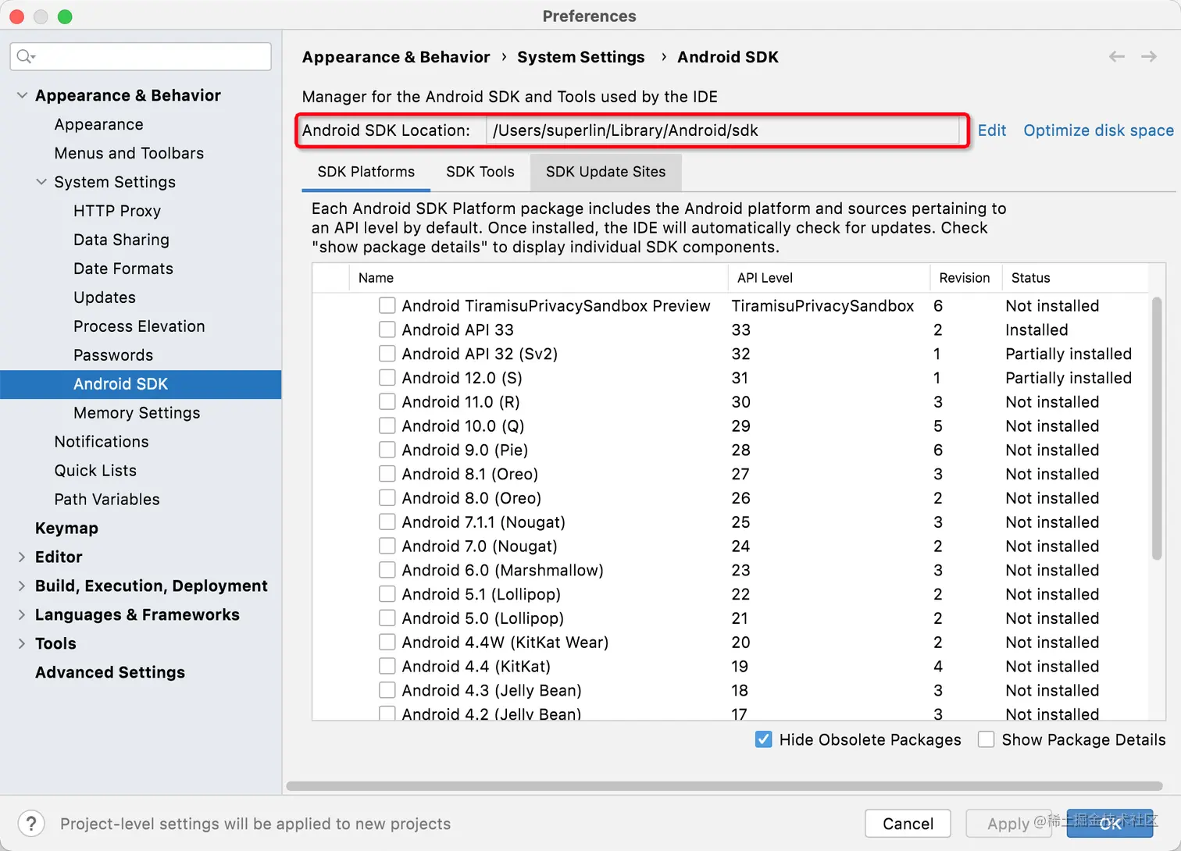Check Android 4.4 (KitKat) checkbox
This screenshot has height=851, width=1181.
[387, 666]
